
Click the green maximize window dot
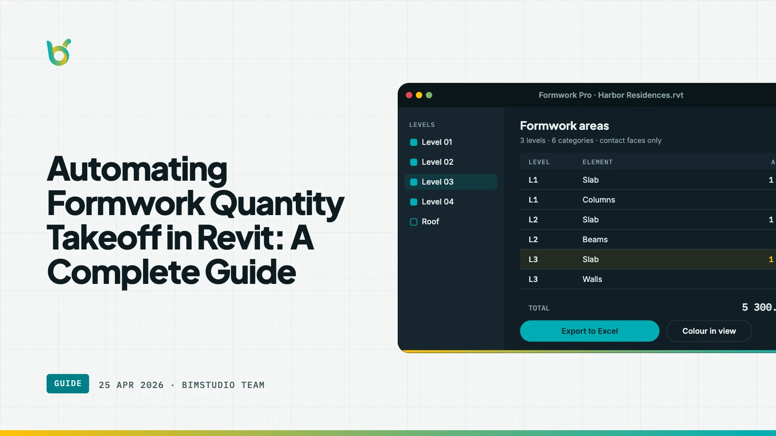point(429,95)
